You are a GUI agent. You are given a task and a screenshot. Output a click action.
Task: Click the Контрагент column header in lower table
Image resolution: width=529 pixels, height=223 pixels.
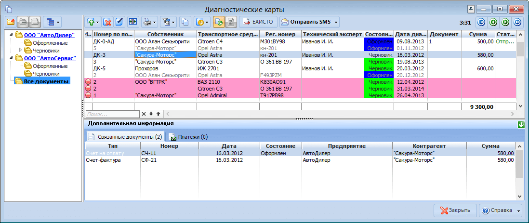point(429,146)
